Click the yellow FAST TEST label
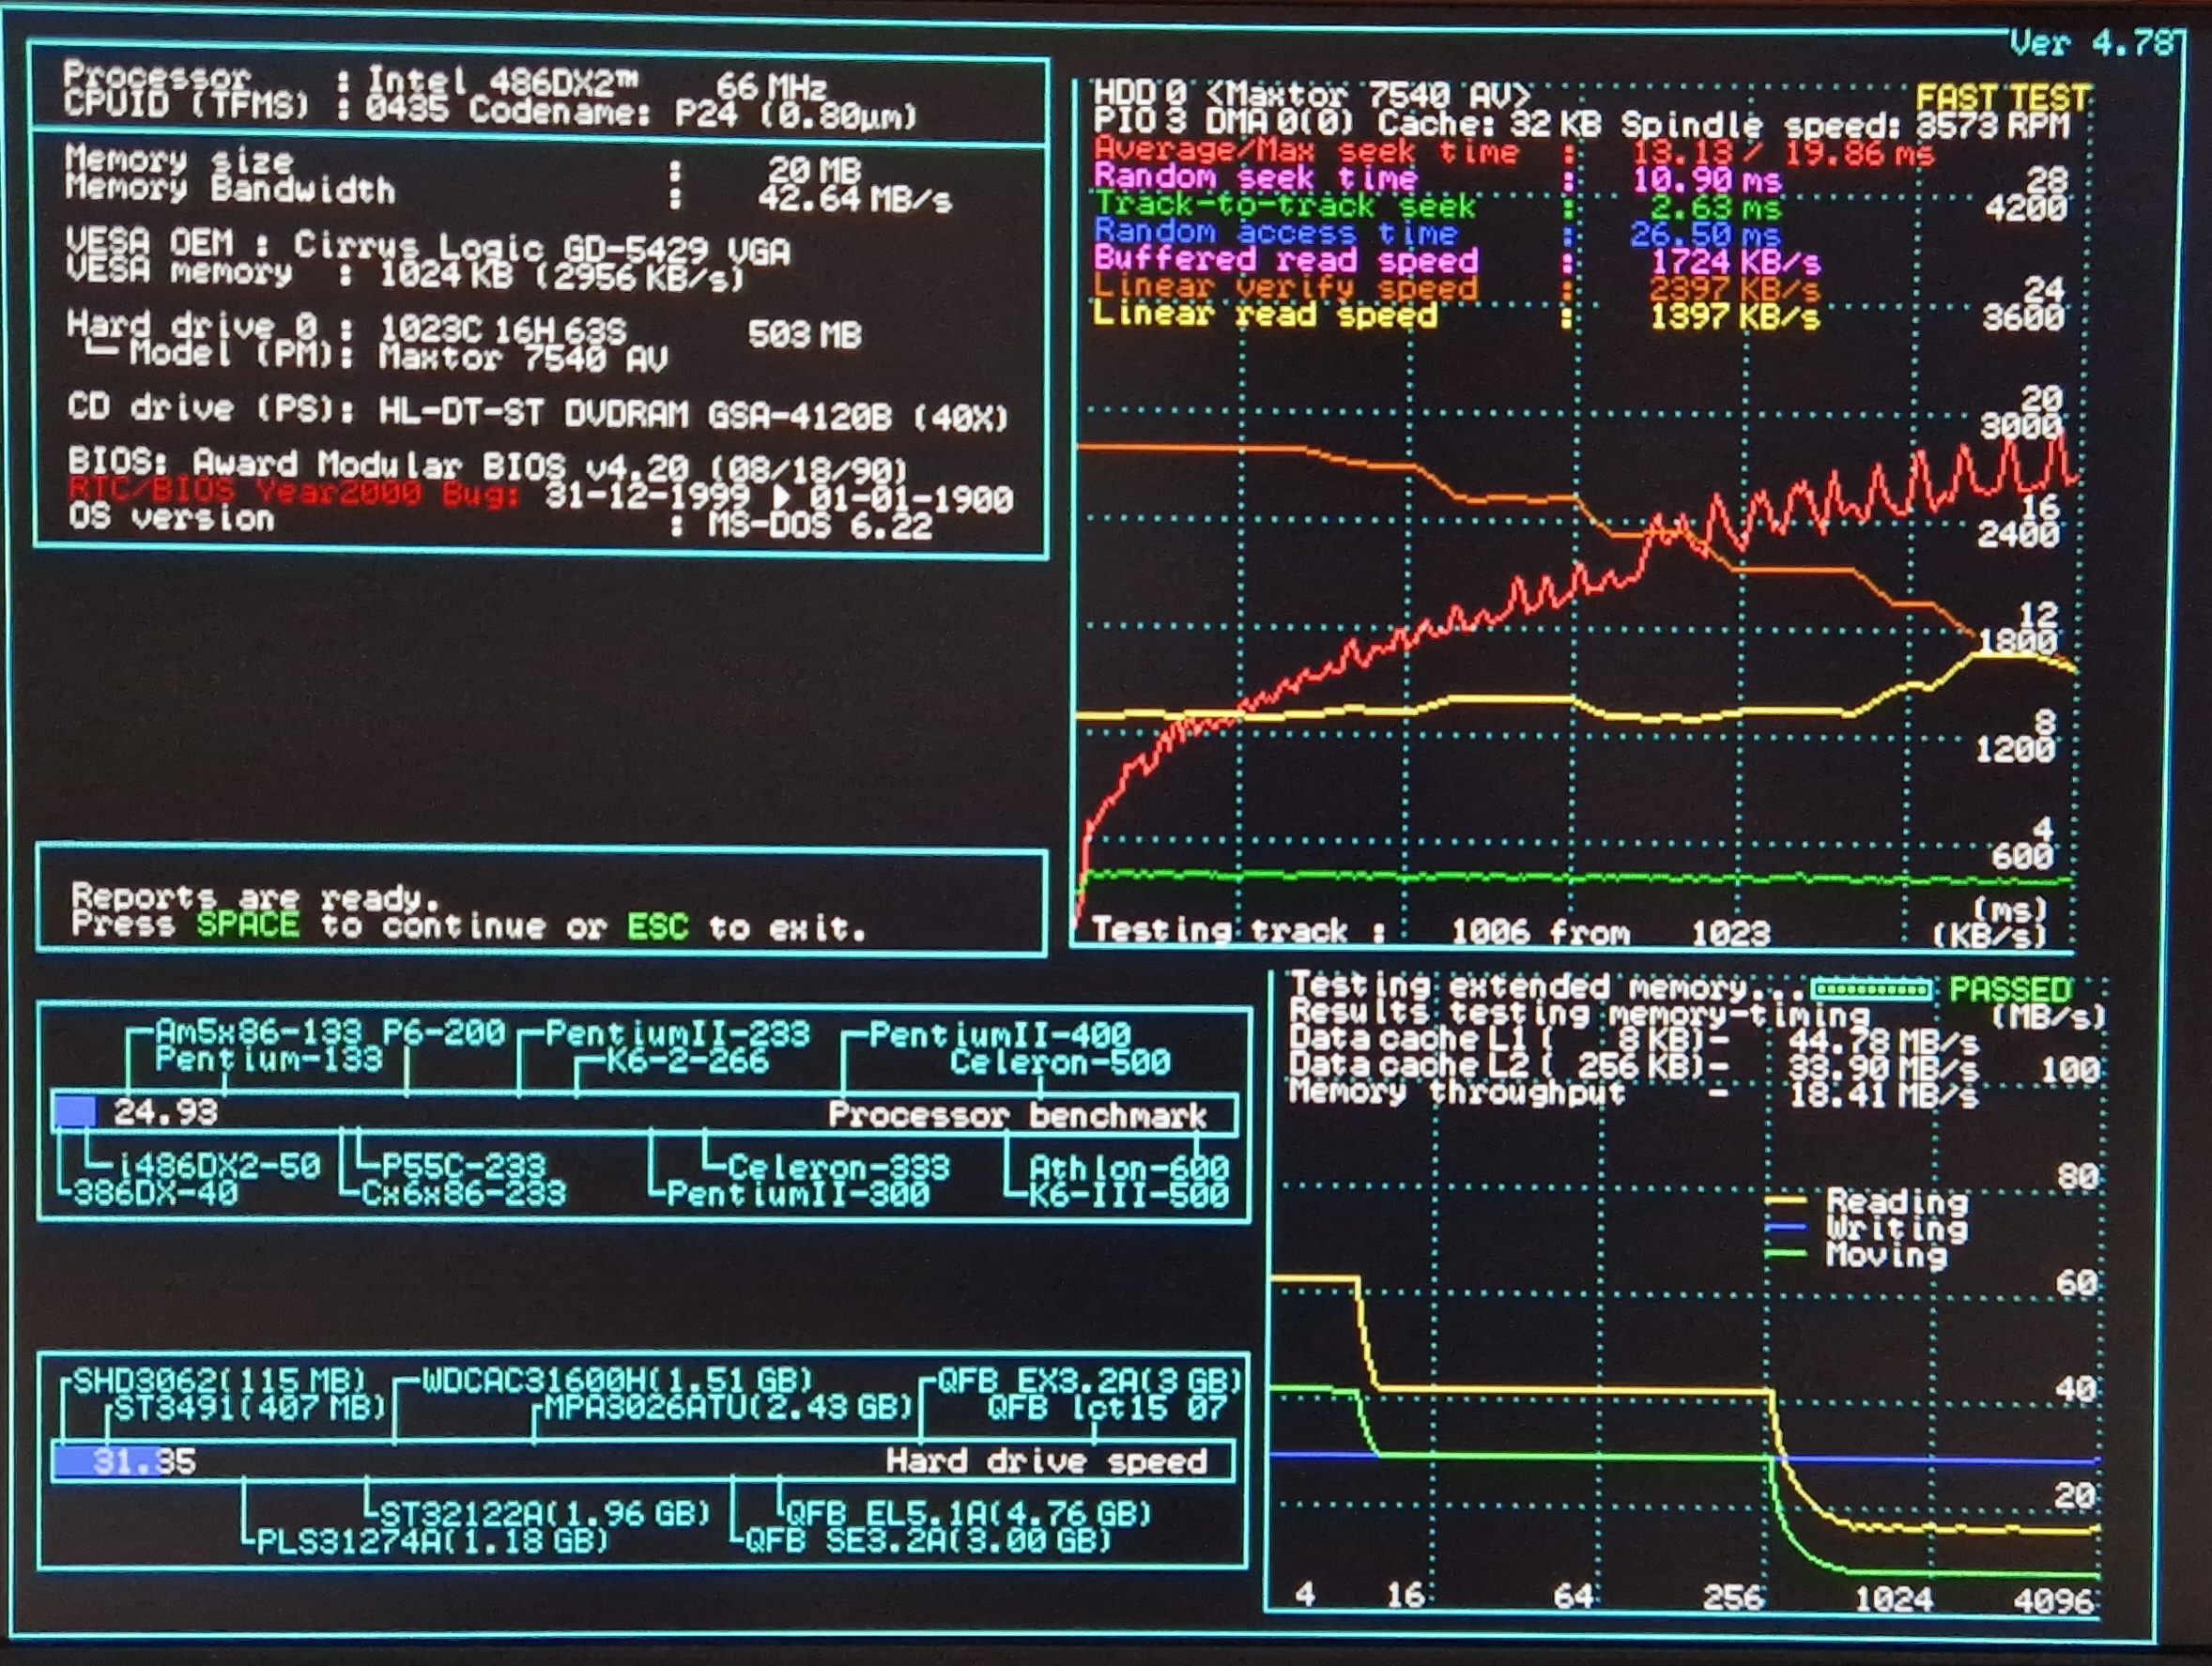Image resolution: width=2212 pixels, height=1666 pixels. pos(2002,98)
